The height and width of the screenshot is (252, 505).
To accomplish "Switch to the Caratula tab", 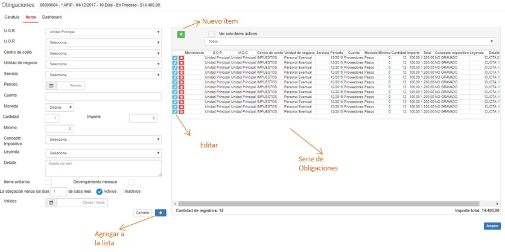I will (x=12, y=18).
